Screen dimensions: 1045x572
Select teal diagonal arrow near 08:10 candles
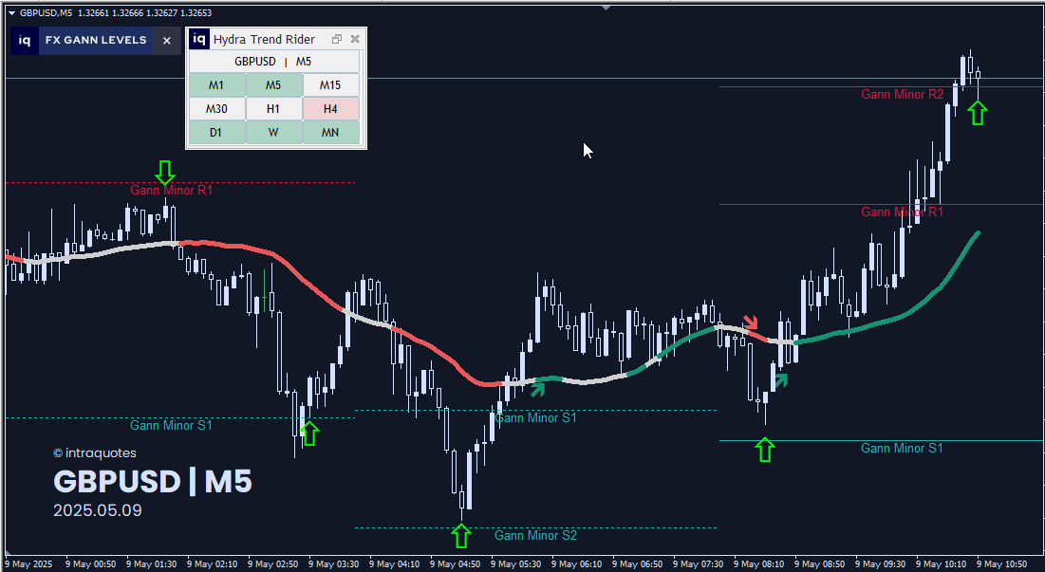(x=780, y=380)
